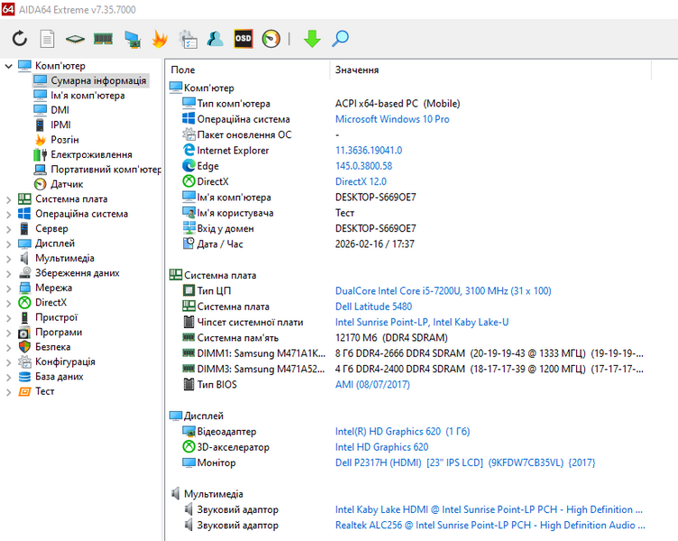Select the Дата / Час row
678x541 pixels.
(x=298, y=244)
